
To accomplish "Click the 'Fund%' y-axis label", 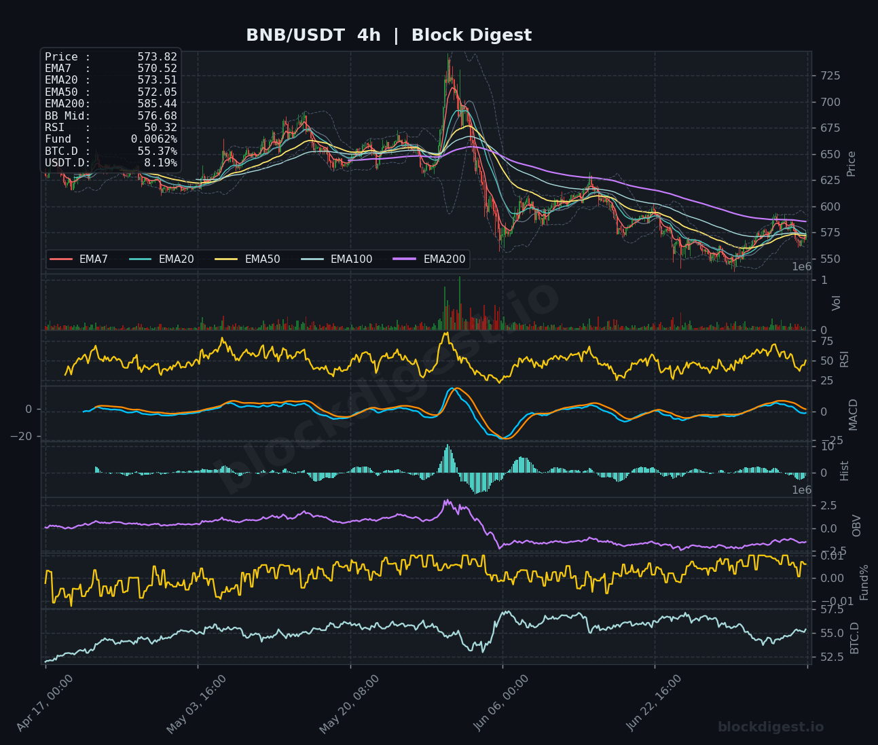I will (x=864, y=582).
